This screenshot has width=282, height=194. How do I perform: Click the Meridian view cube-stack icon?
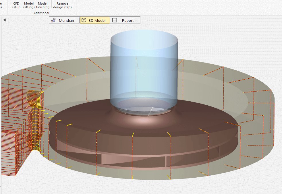[53, 20]
